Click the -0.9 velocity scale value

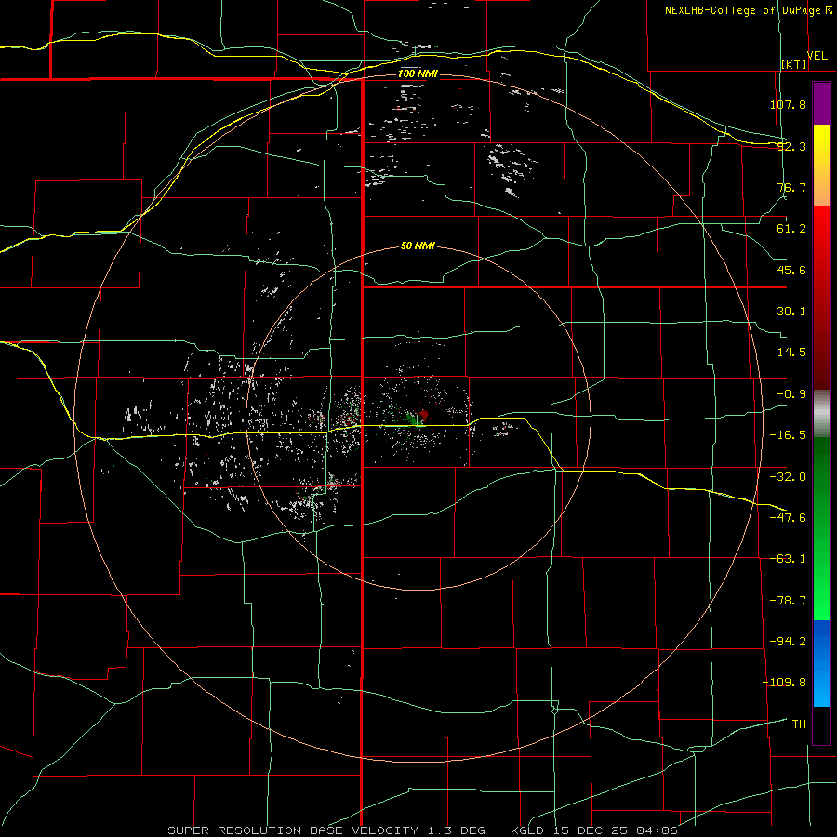(791, 394)
